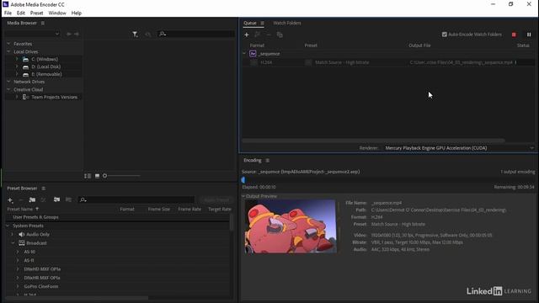Collapse the Creative Cloud node
The image size is (539, 303).
point(8,89)
